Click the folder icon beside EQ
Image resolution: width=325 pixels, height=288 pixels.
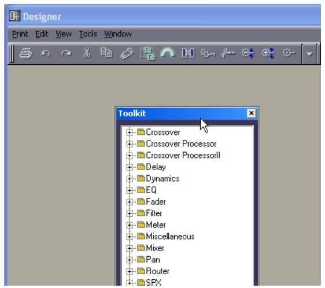[x=141, y=190]
